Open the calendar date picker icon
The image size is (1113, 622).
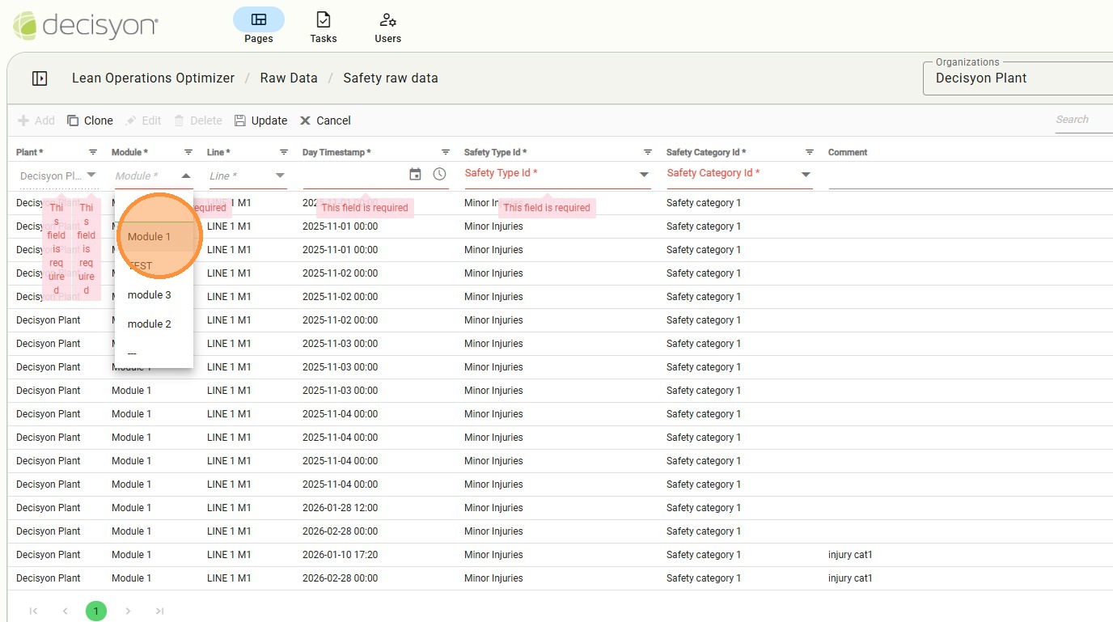click(x=415, y=174)
